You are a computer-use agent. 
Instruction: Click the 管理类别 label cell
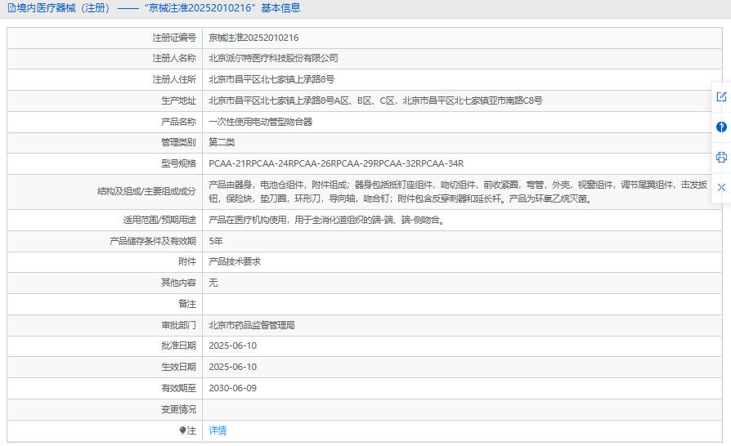(105, 142)
